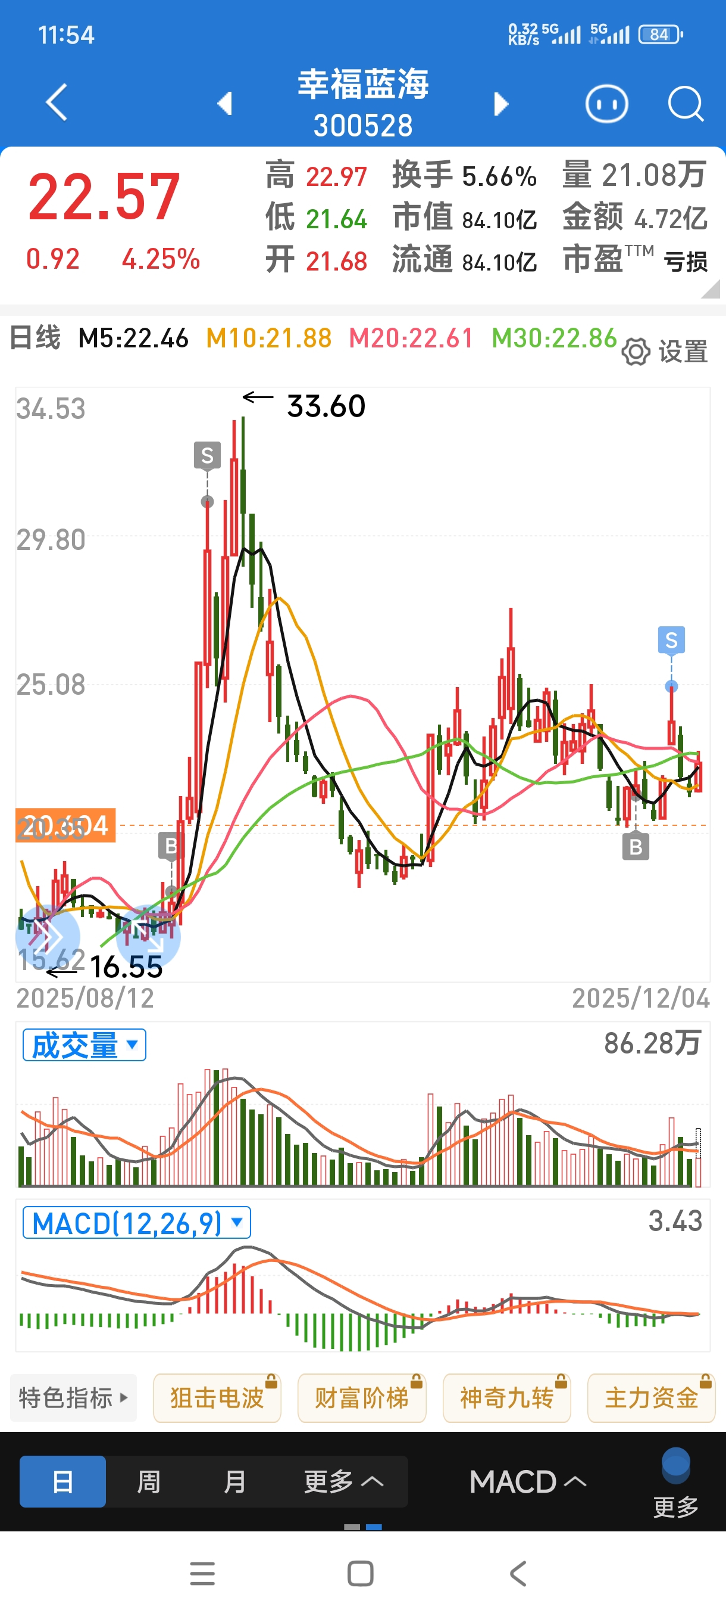Open the robot assistant icon
The height and width of the screenshot is (1616, 726).
[x=606, y=104]
